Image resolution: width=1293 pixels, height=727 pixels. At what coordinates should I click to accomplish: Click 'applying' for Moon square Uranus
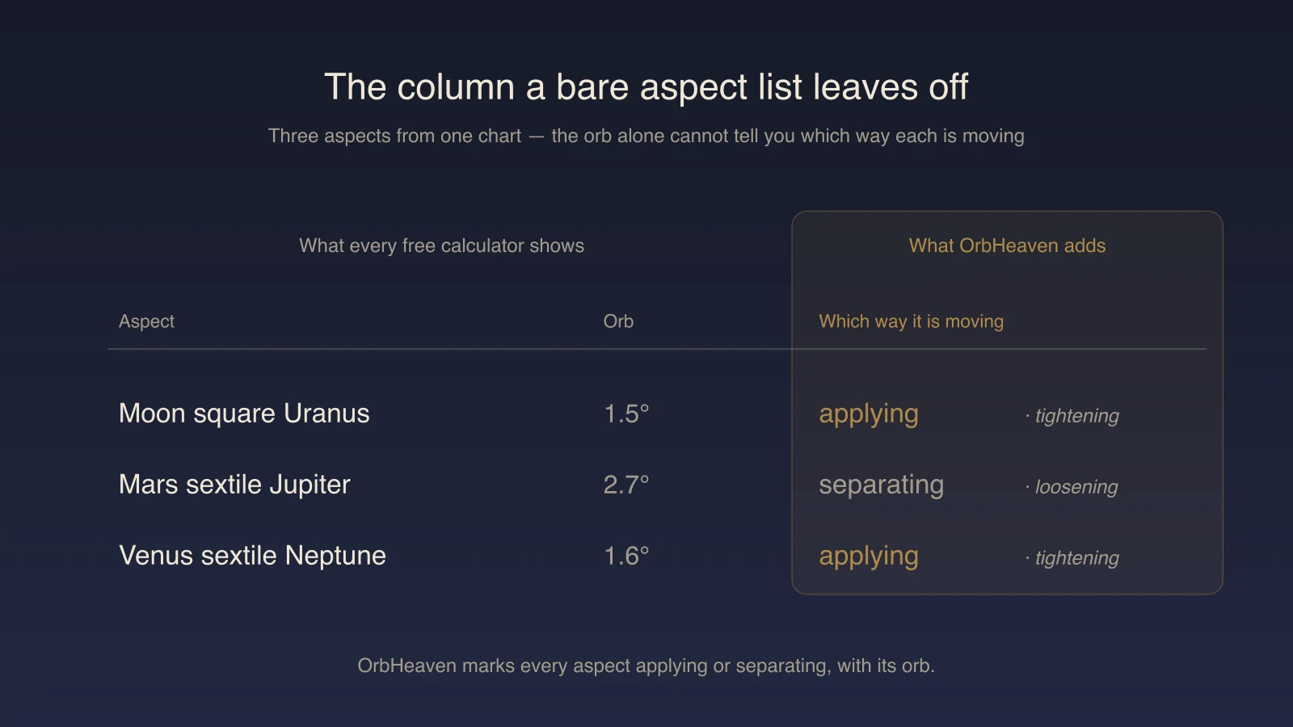click(x=869, y=414)
